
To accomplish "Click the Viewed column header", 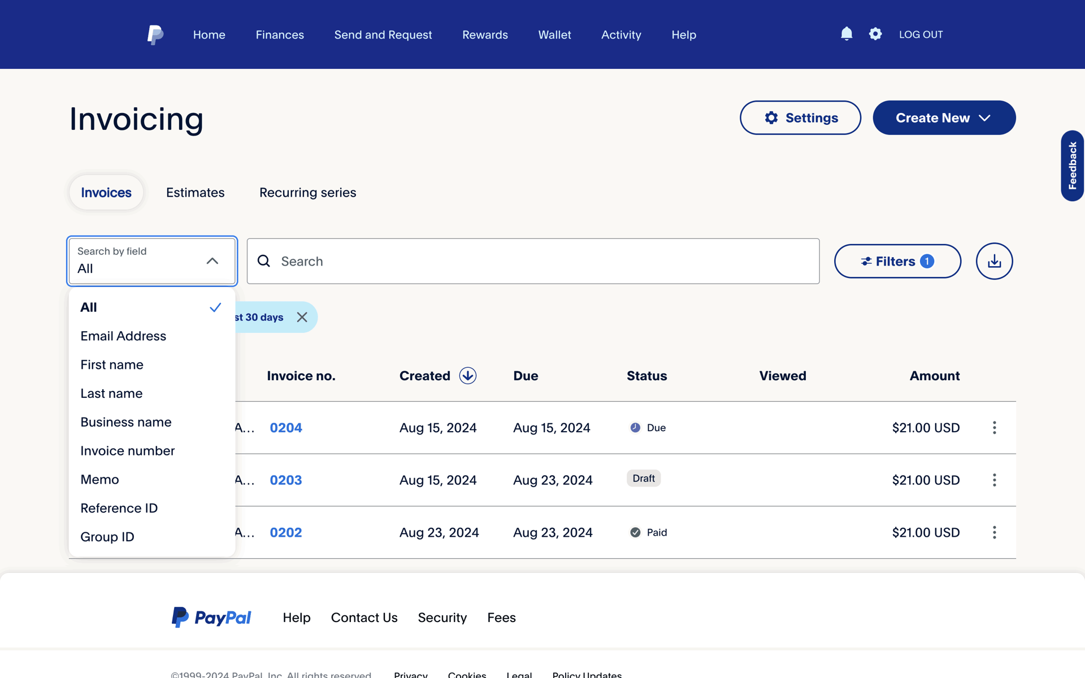I will [783, 376].
